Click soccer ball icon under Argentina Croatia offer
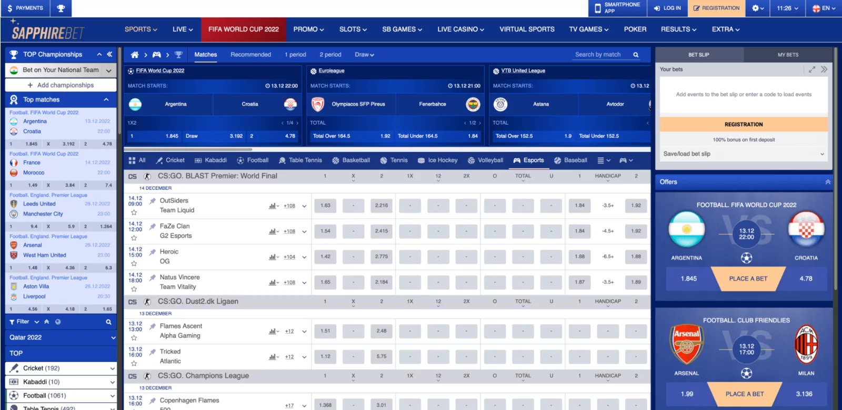Screen dimensions: 842x410 pyautogui.click(x=746, y=258)
